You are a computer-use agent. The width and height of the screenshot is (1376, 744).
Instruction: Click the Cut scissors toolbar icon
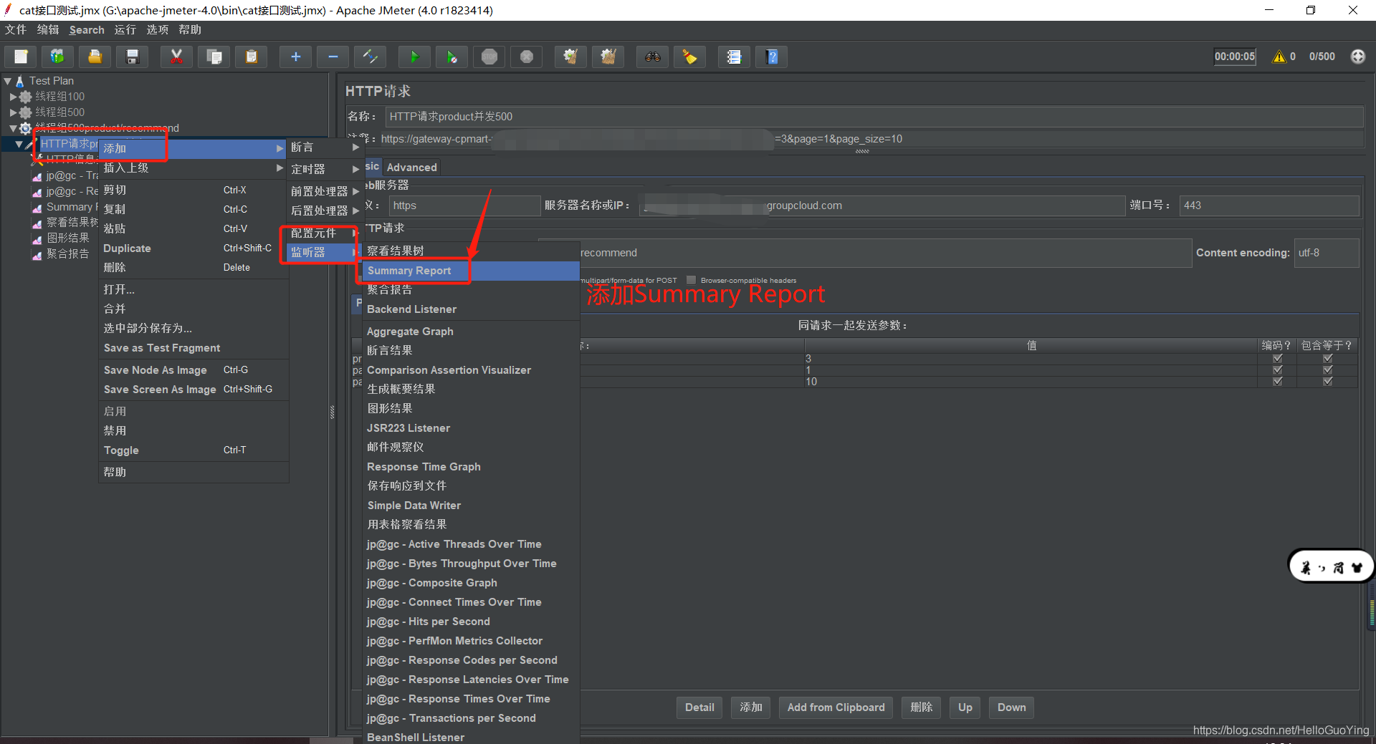coord(176,57)
